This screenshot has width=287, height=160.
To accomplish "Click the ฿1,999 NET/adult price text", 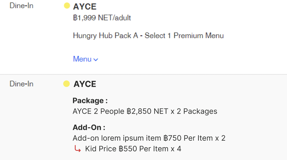I will (x=102, y=18).
